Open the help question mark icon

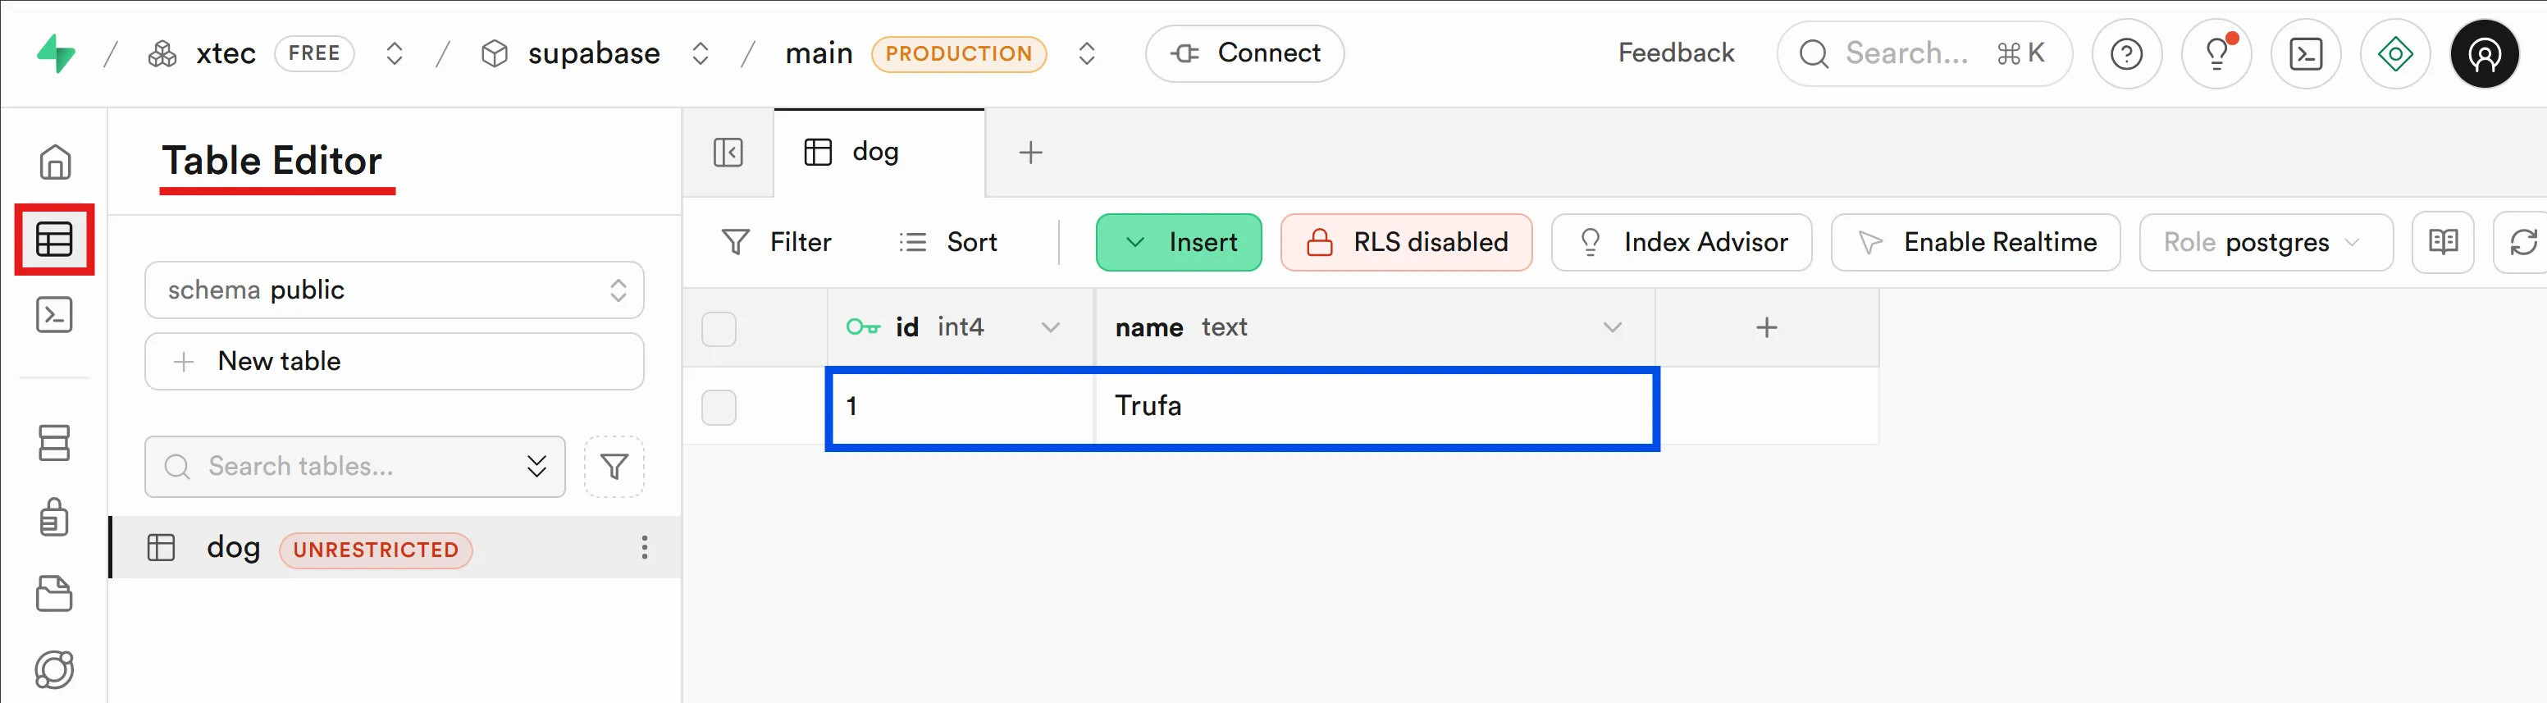(2126, 53)
